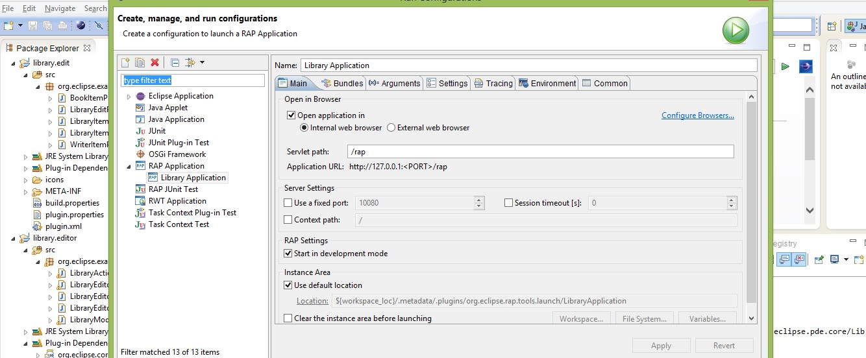Open the New wizard dropdown arrow
The width and height of the screenshot is (866, 358).
click(x=20, y=25)
